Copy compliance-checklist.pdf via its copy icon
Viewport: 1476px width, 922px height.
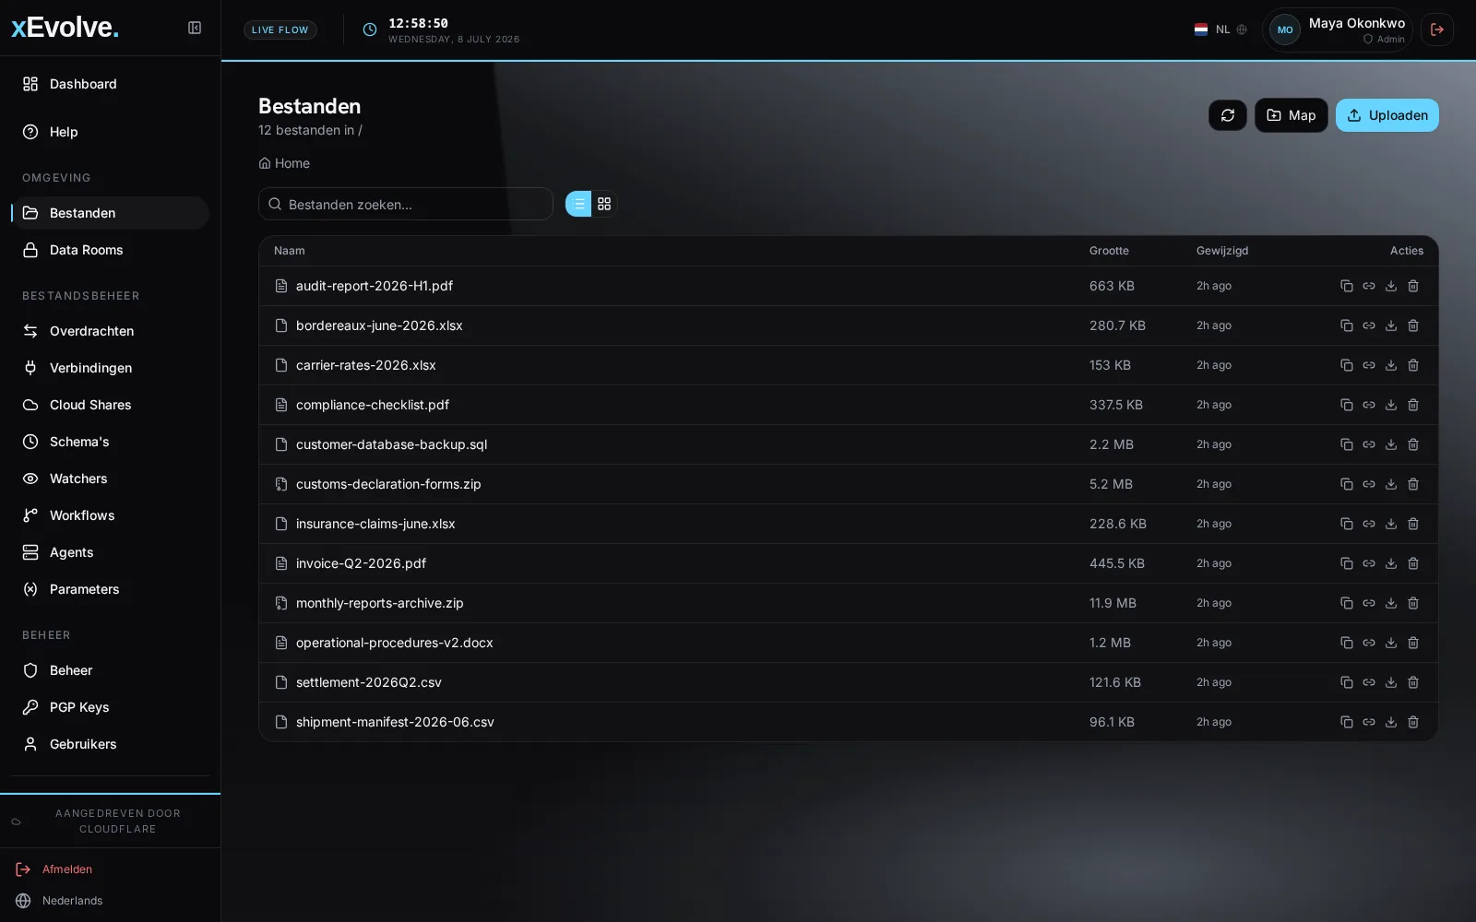click(1347, 405)
